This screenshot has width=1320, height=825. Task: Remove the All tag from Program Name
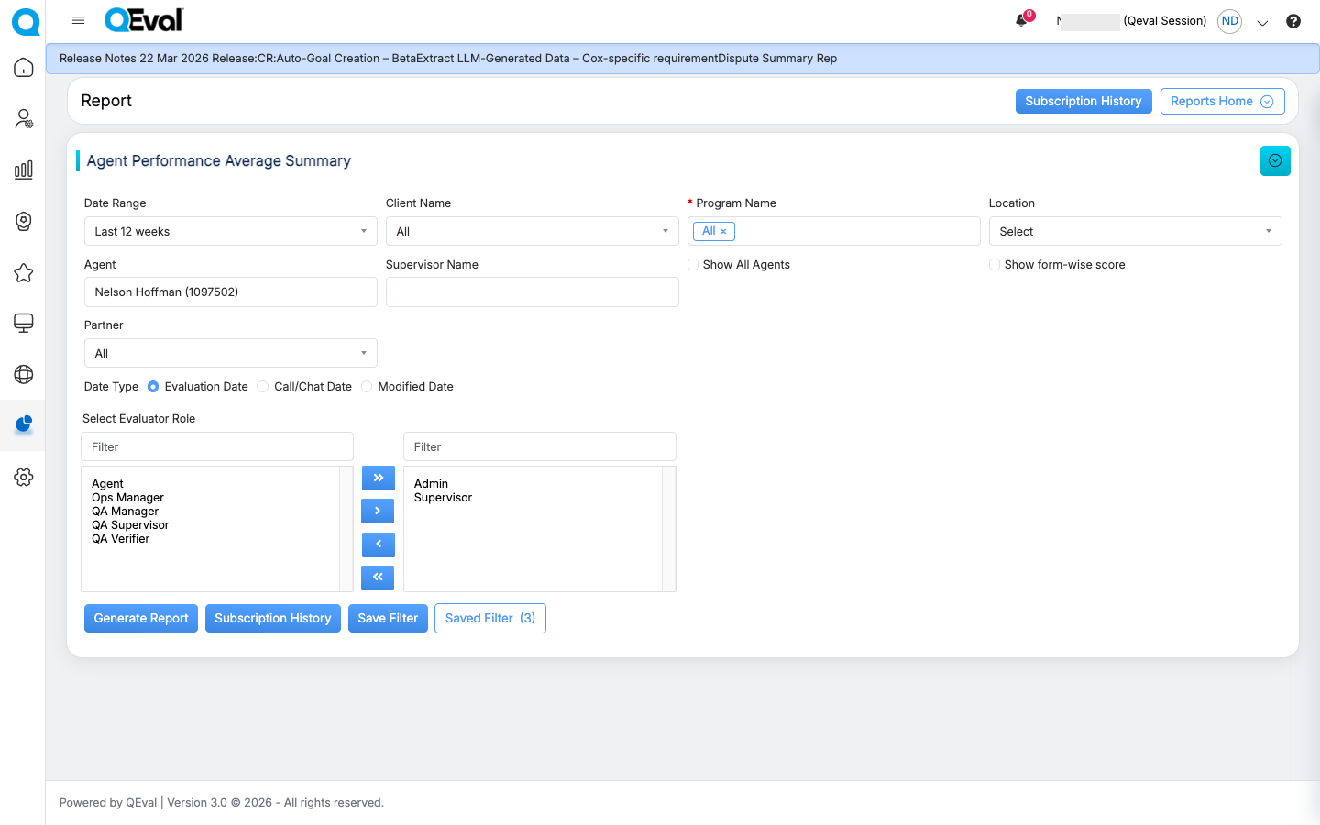pyautogui.click(x=723, y=232)
